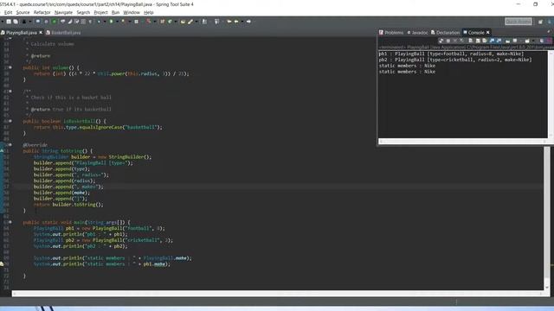Toggle Scroll Lock in Console toolbar
Image resolution: width=554 pixels, height=311 pixels.
[x=478, y=41]
